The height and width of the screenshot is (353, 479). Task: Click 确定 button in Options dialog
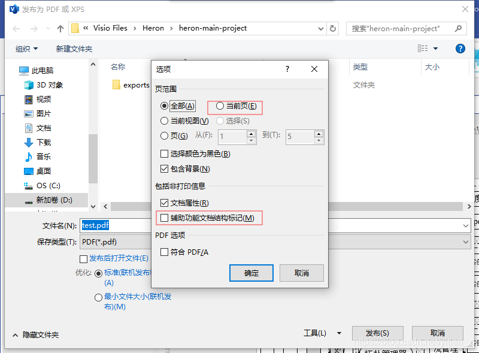[251, 273]
